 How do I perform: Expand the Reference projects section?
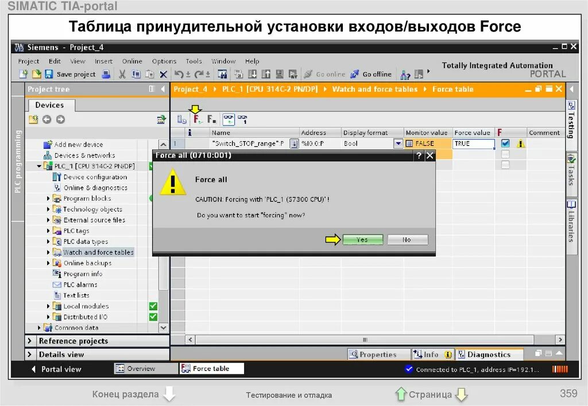[30, 341]
